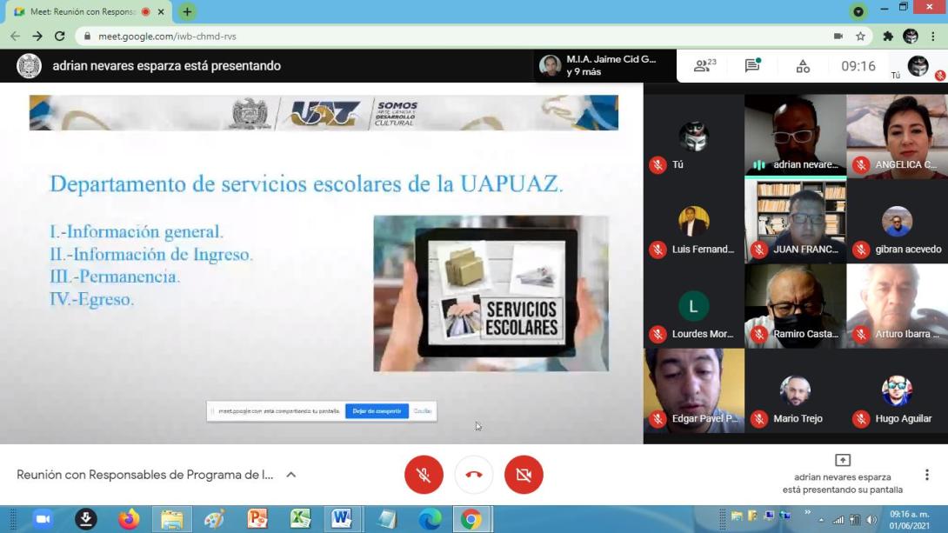The width and height of the screenshot is (948, 533).
Task: Open Chrome extensions puzzle icon
Action: point(887,37)
